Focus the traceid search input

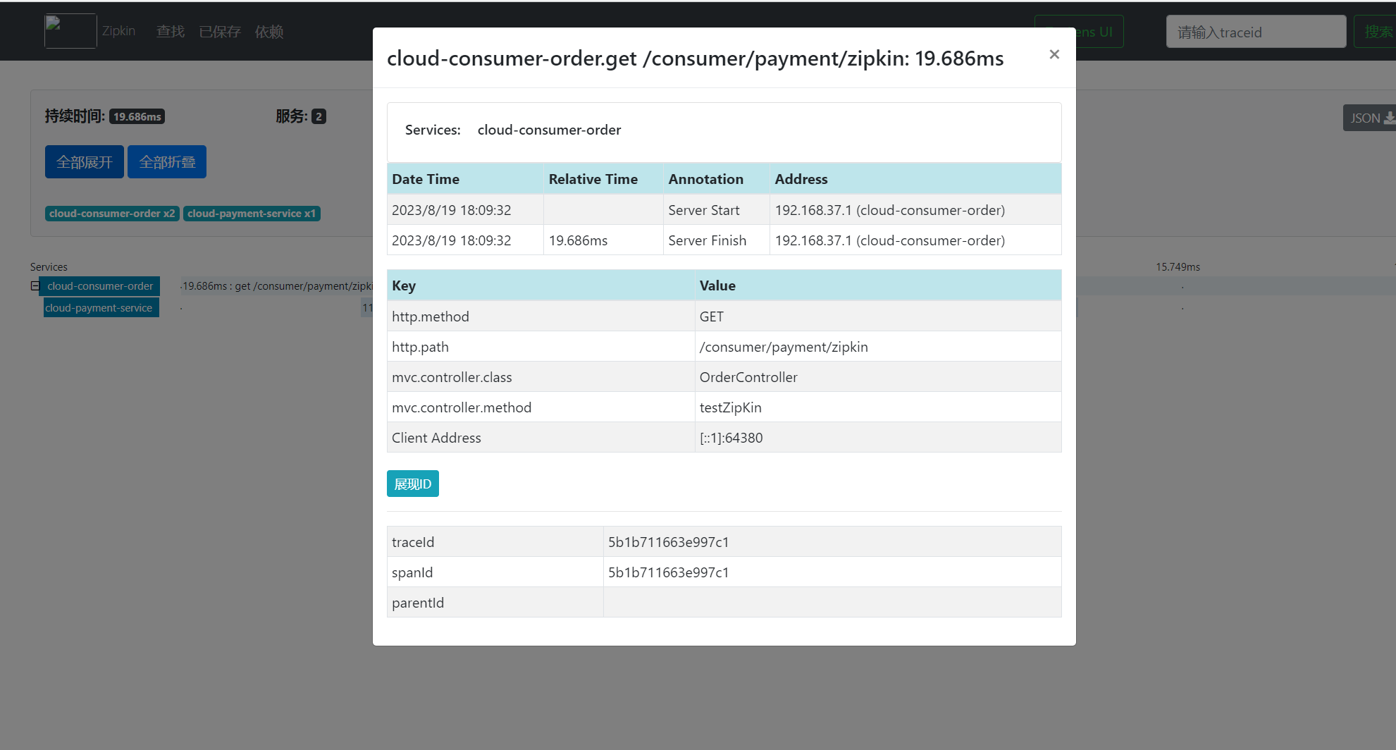pyautogui.click(x=1256, y=32)
